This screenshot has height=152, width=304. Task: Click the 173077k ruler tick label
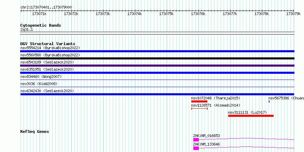230,14
